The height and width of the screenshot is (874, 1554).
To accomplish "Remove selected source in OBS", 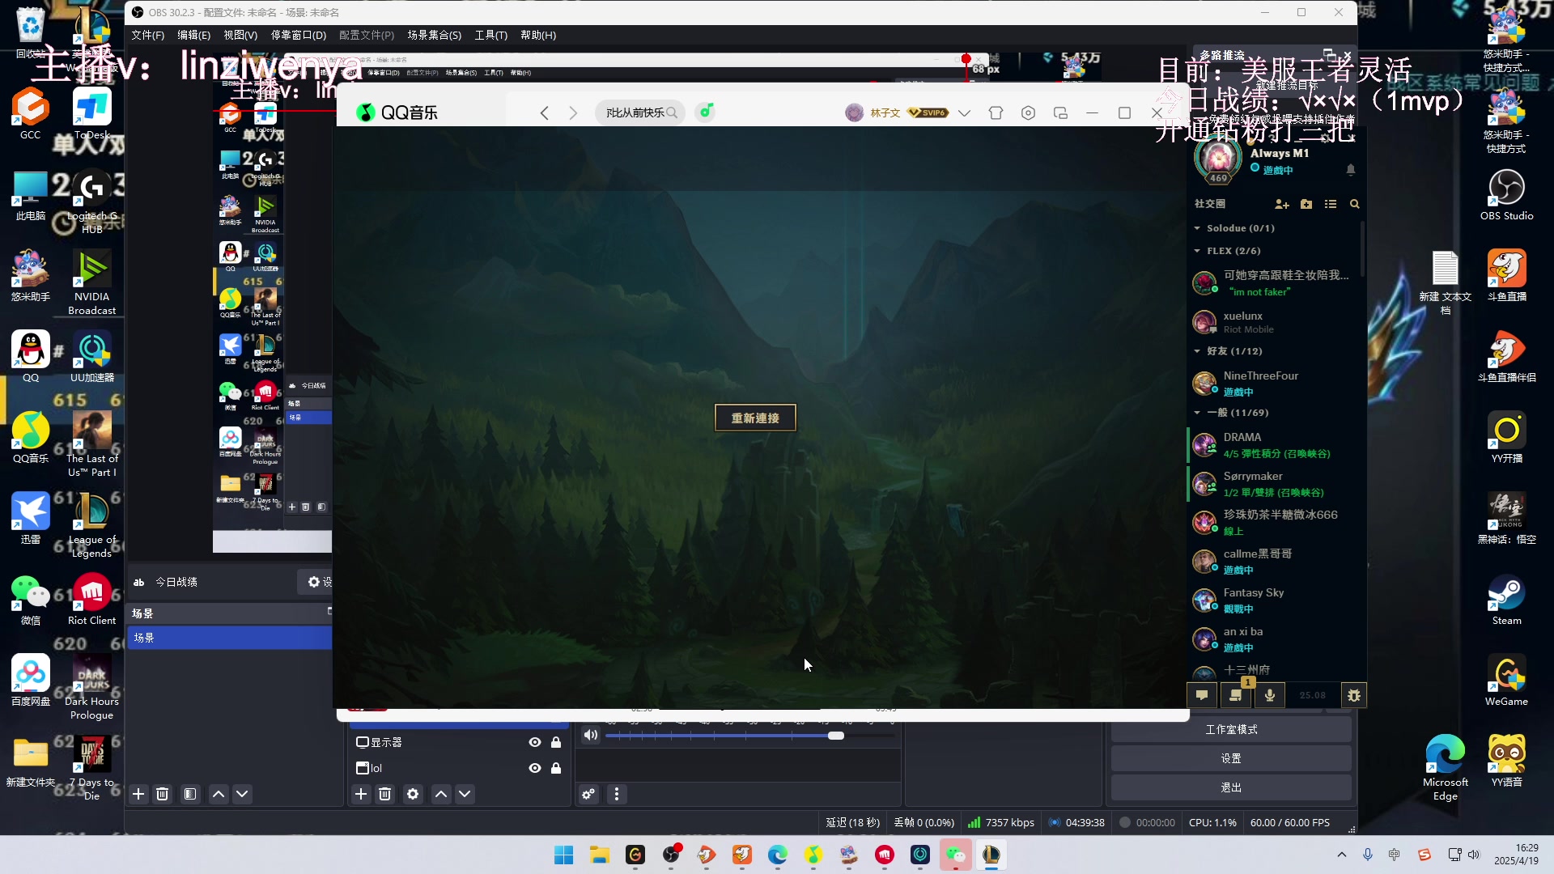I will pos(385,795).
